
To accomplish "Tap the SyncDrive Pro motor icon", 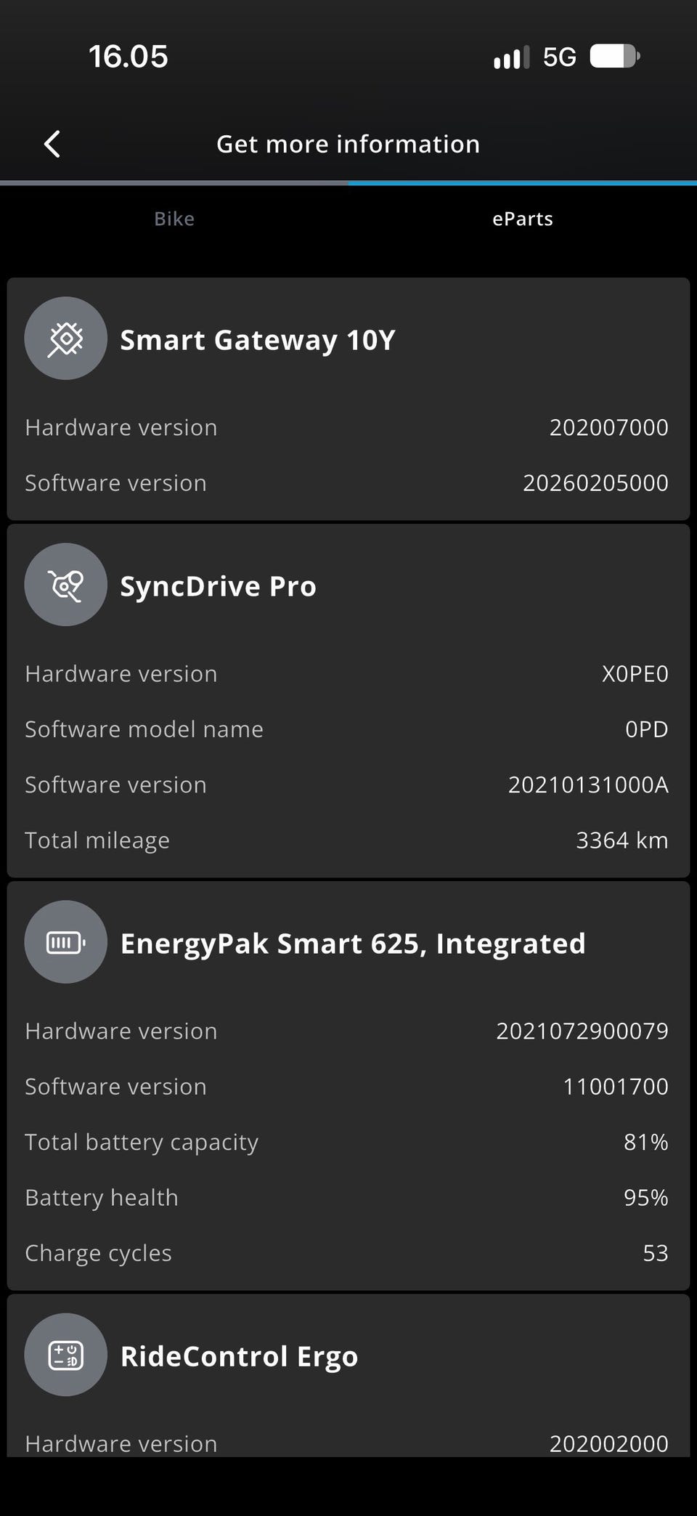I will (66, 585).
